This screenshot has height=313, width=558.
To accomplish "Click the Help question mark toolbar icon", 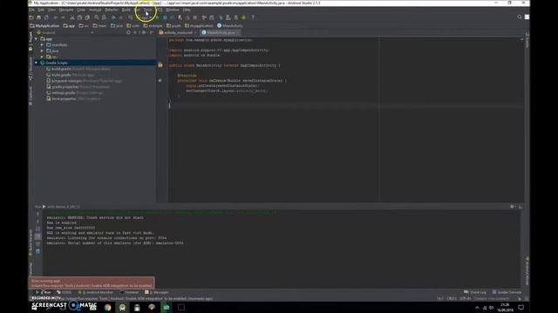I will tap(253, 17).
